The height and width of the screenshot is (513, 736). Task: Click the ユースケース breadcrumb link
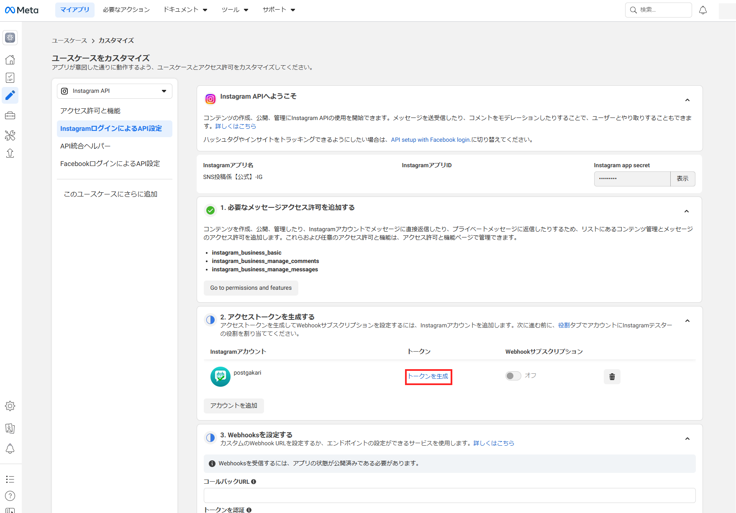69,41
